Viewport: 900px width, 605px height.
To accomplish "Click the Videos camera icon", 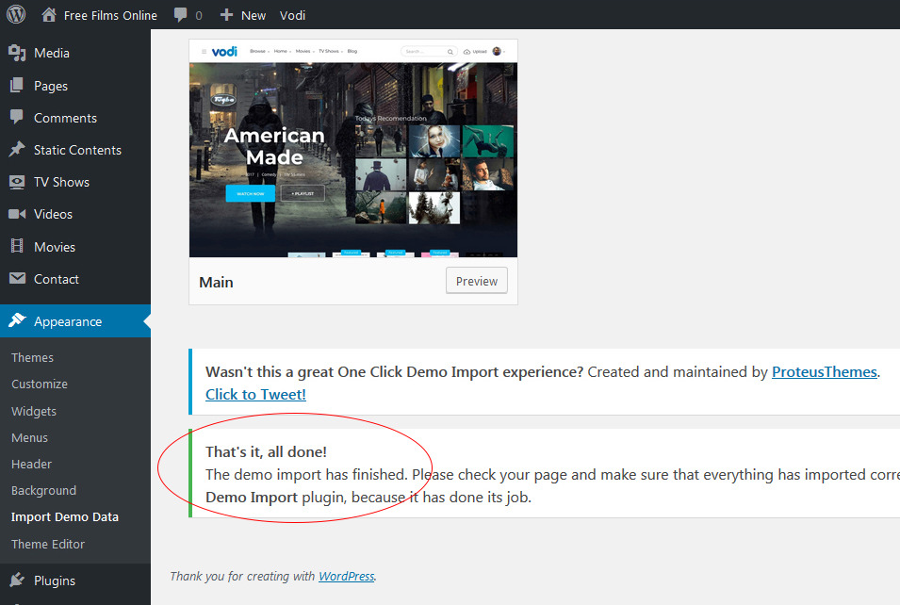I will pos(17,214).
